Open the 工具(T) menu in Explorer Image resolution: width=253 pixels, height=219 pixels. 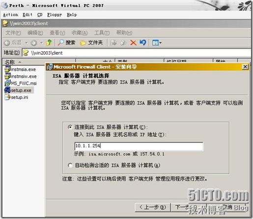[x=102, y=33]
